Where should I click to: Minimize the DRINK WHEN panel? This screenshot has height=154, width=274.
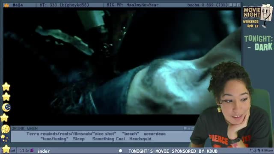coord(185,128)
